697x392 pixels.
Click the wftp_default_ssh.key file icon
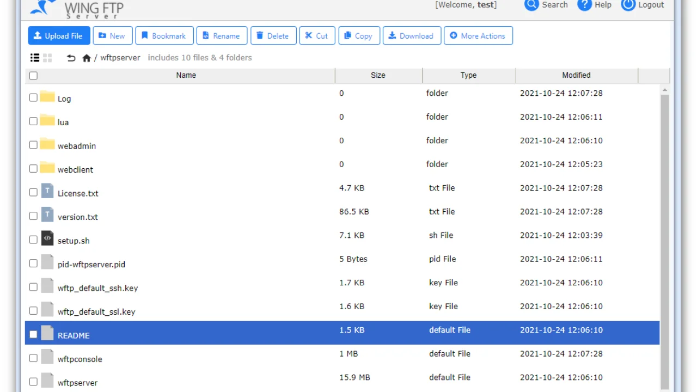point(47,285)
